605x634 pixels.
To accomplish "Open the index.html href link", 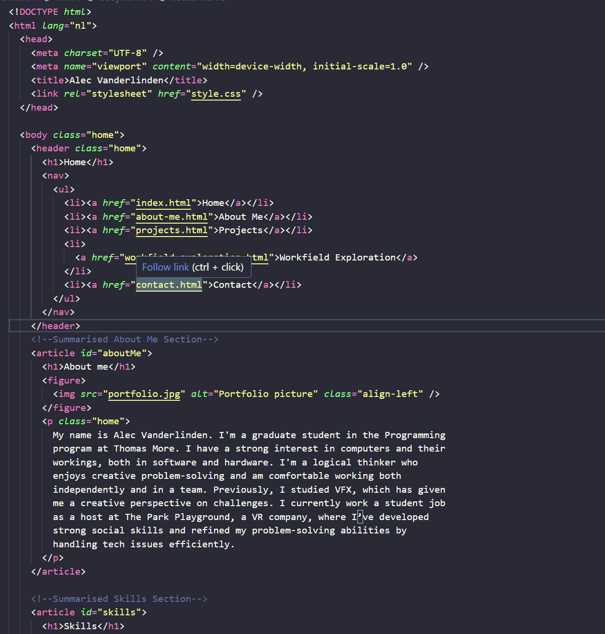I will click(163, 203).
